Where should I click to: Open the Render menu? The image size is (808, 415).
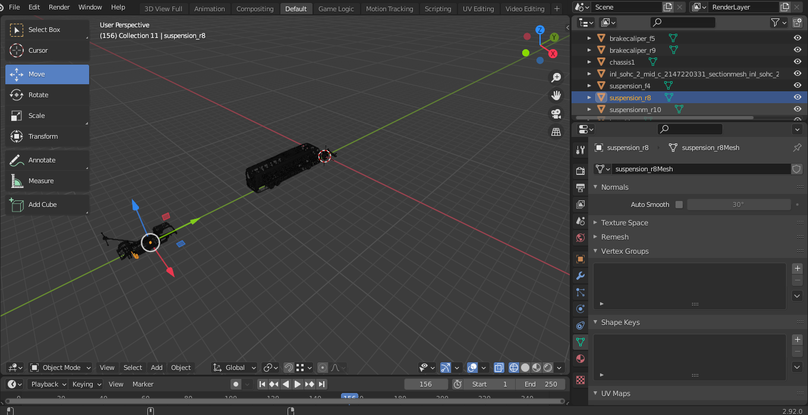[x=59, y=7]
